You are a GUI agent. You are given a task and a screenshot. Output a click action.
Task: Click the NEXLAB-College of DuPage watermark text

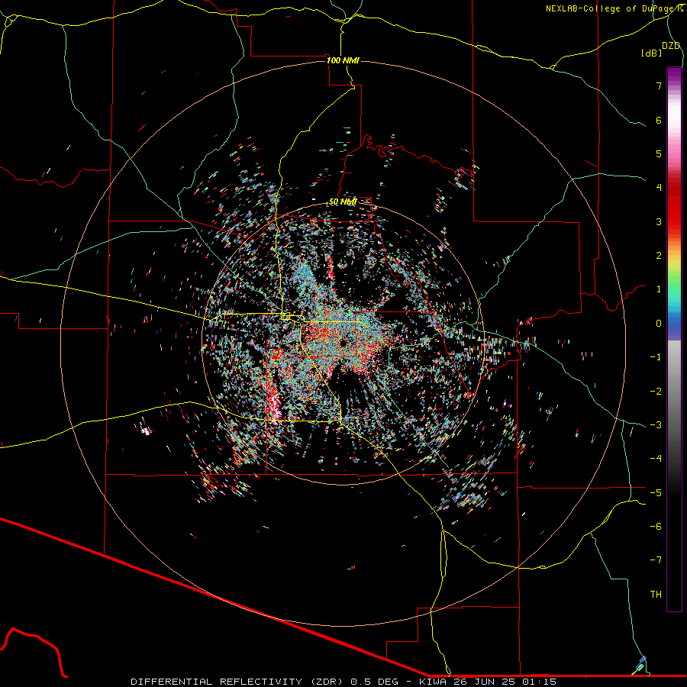tap(614, 8)
